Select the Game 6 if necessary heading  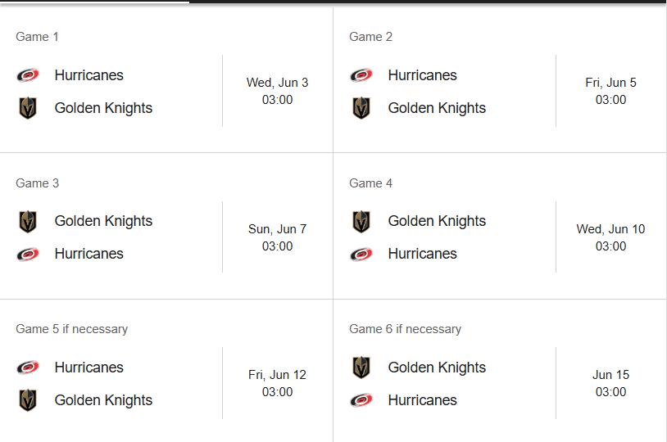(x=405, y=329)
